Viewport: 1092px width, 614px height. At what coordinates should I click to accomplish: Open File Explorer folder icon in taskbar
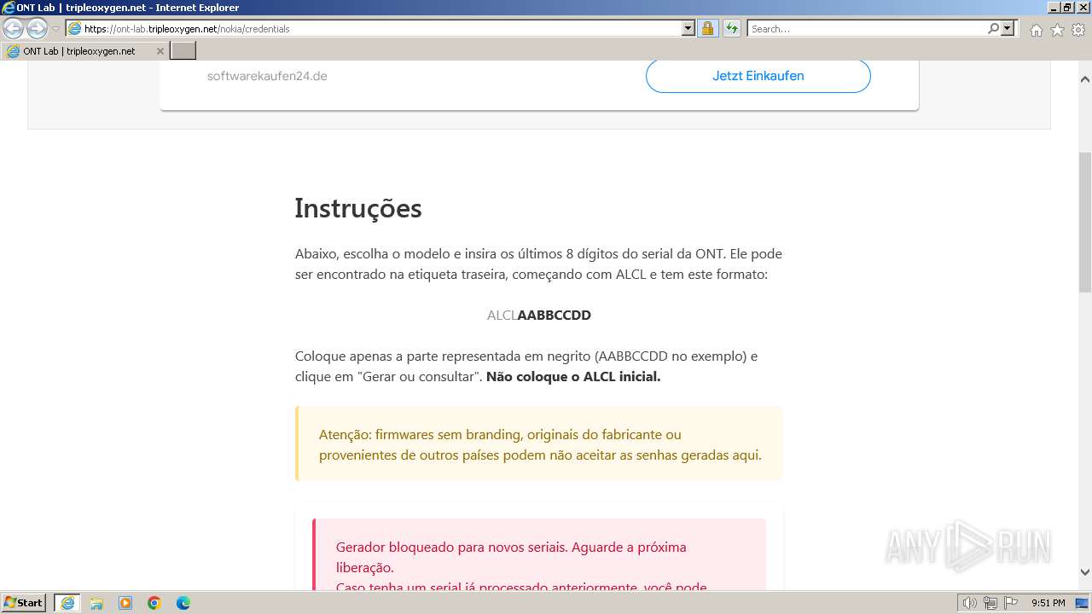[x=96, y=603]
